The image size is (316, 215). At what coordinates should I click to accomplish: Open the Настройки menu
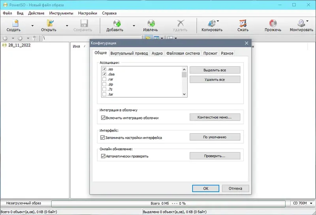tap(87, 13)
